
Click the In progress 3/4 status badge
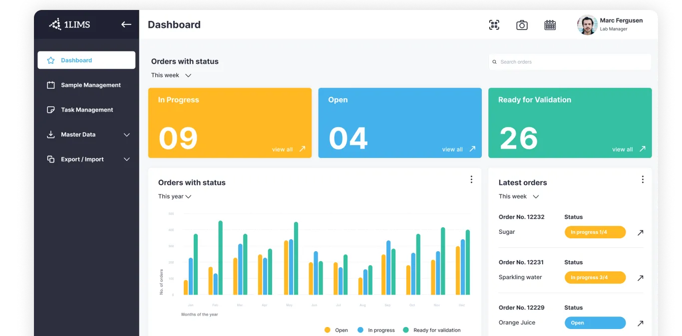[595, 277]
